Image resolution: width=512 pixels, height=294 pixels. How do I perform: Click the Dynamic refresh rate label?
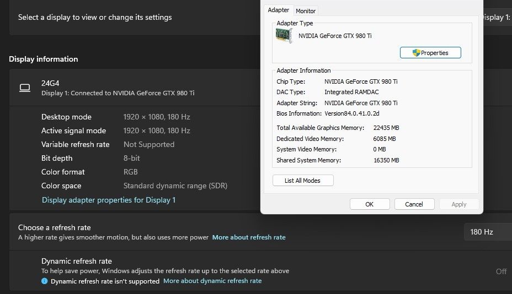coord(76,261)
